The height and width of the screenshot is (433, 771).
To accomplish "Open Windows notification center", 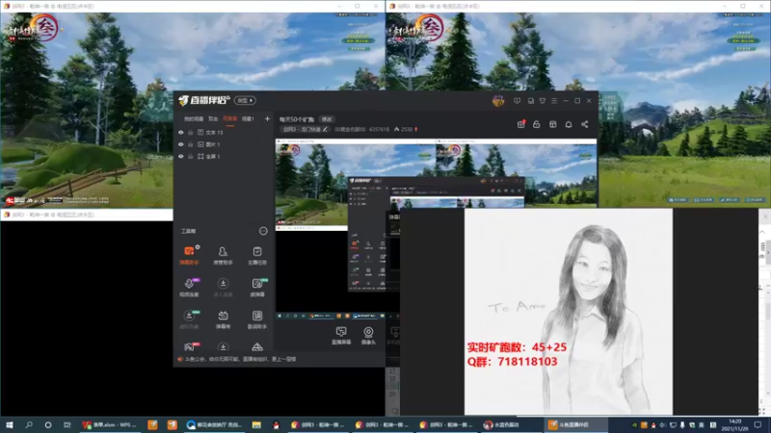I will (758, 424).
